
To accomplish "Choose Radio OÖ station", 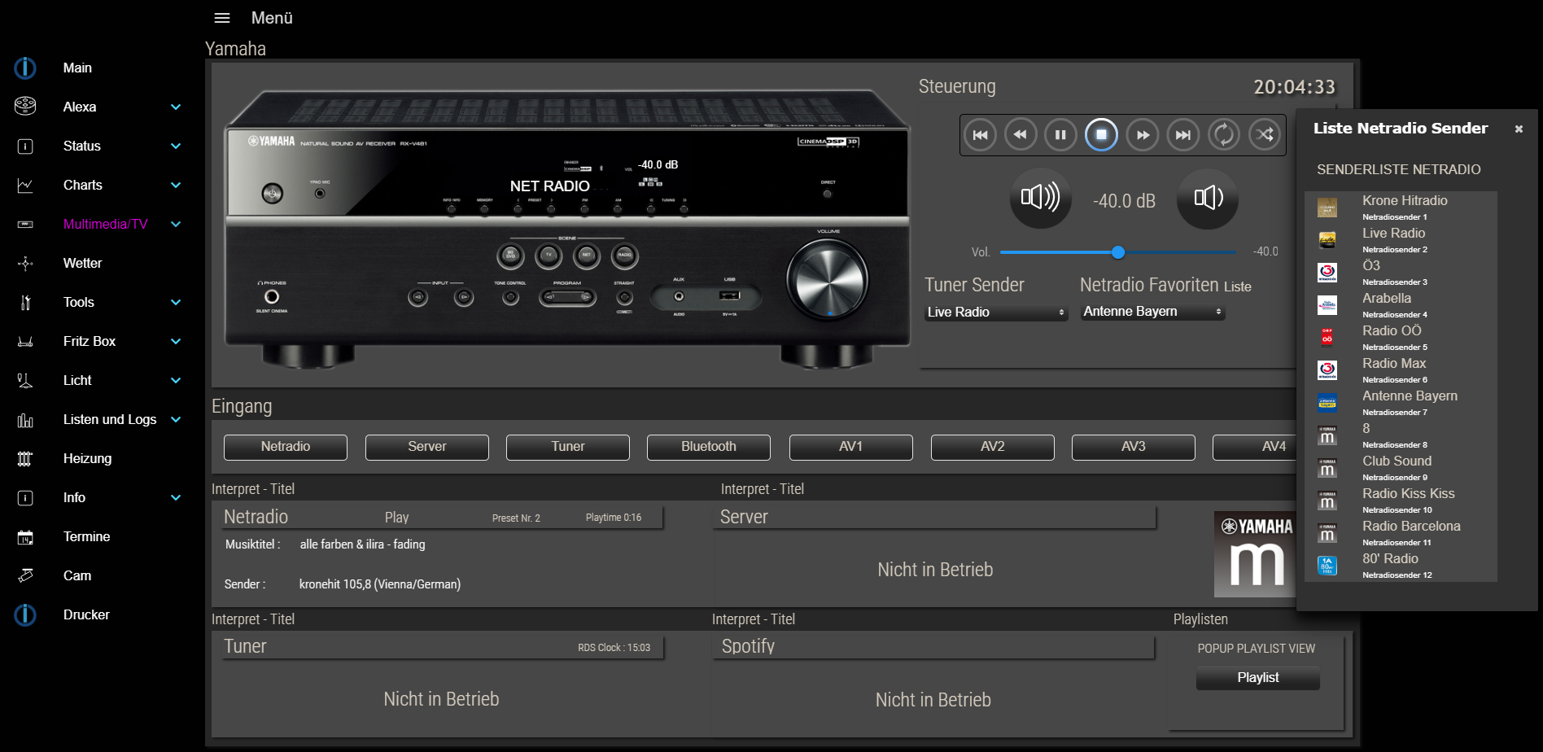I will tap(1401, 338).
